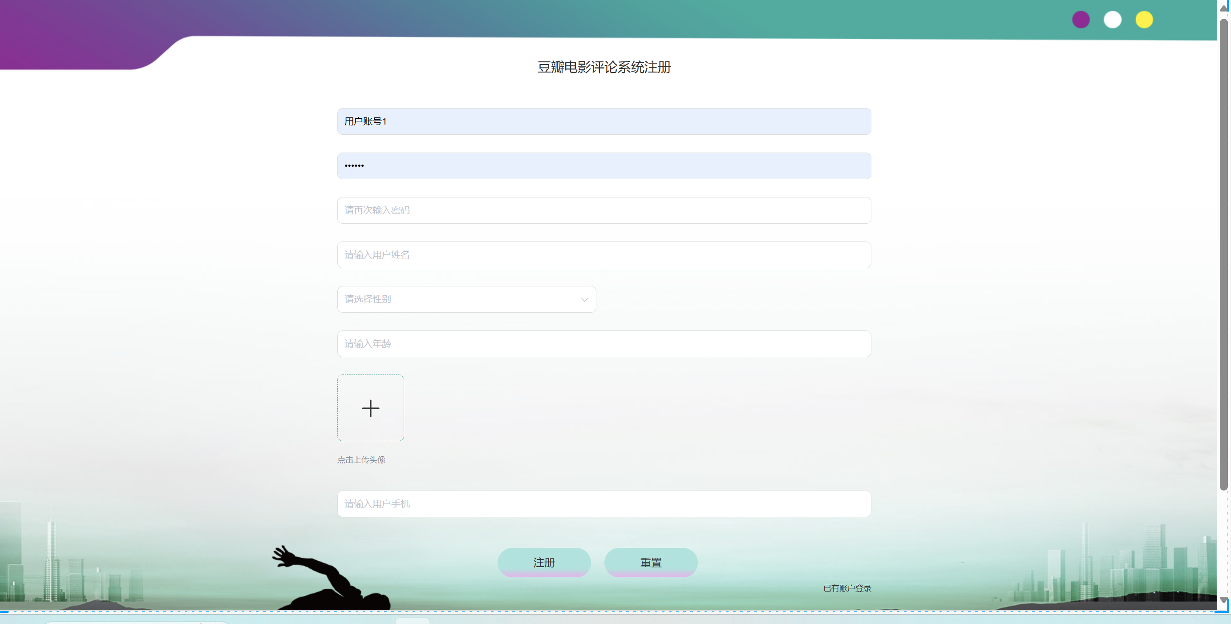
Task: Click the white circle at top right
Action: point(1112,20)
